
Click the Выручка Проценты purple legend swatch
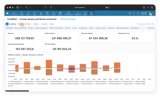tap(80, 81)
